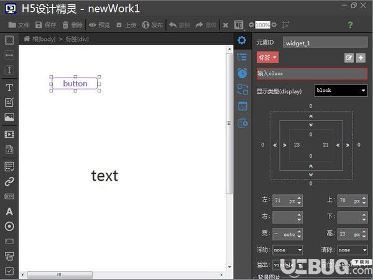
Task: Open the gear properties panel
Action: 242,40
